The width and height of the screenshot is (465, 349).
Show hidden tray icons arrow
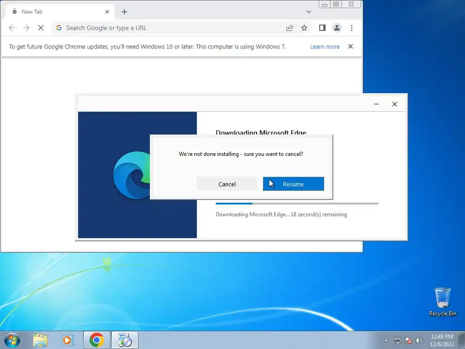pos(386,340)
